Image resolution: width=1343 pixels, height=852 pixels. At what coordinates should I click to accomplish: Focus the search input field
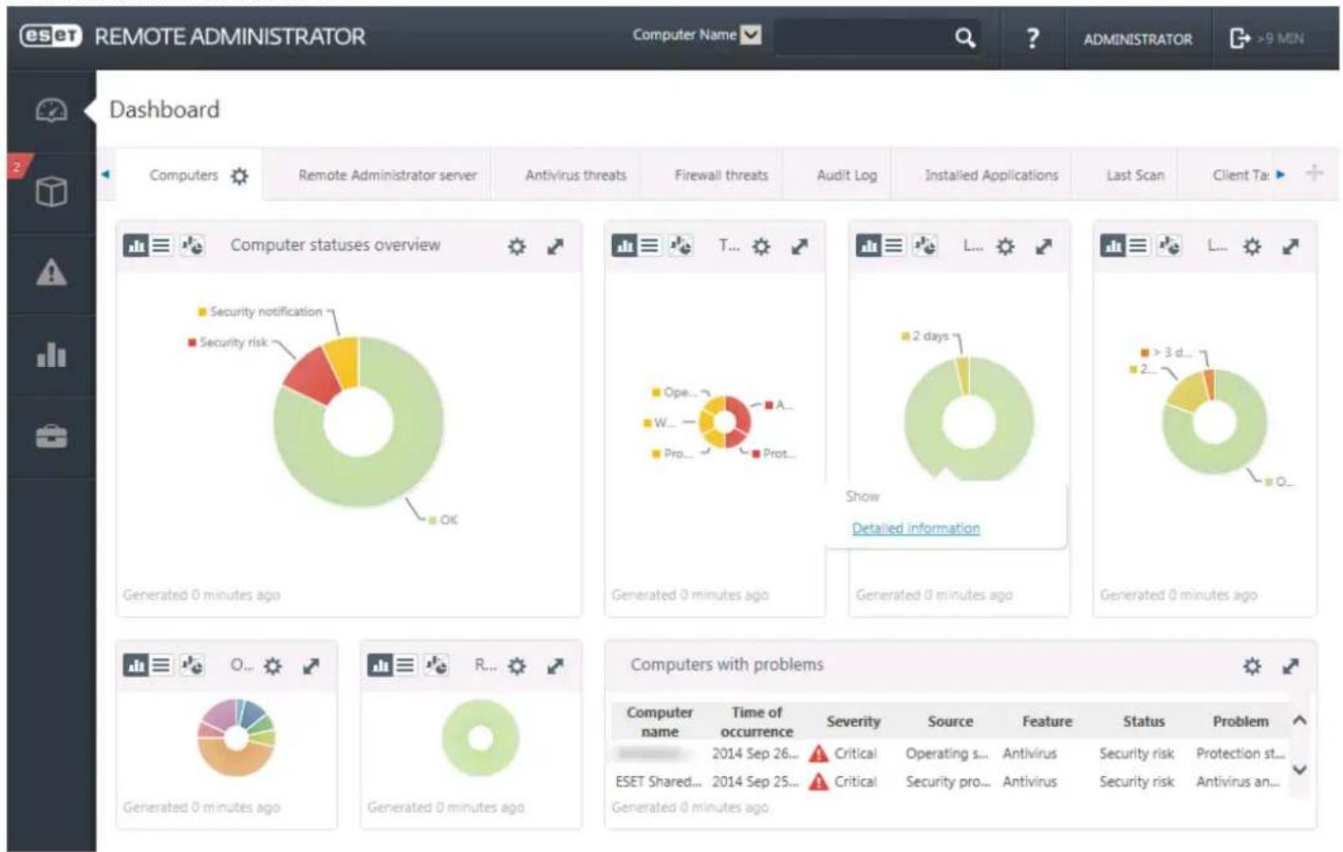[x=864, y=38]
